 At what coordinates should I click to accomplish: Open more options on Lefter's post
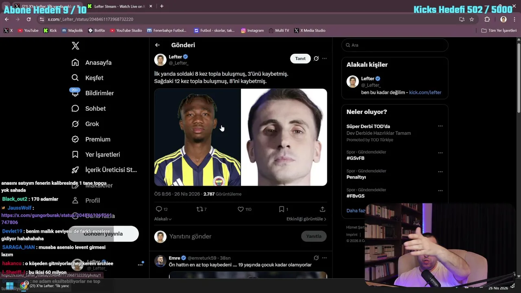(x=324, y=59)
